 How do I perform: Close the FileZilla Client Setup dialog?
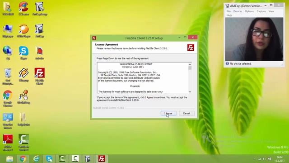tap(193, 38)
